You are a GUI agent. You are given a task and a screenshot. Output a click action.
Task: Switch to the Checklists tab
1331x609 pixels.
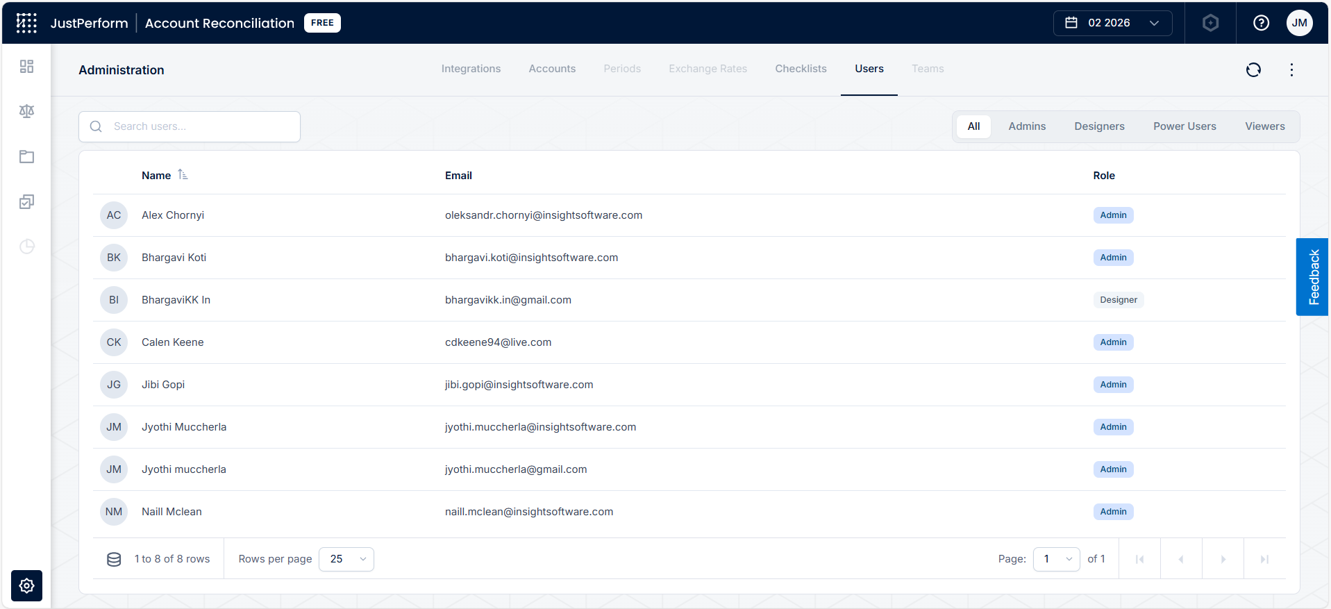pyautogui.click(x=801, y=69)
